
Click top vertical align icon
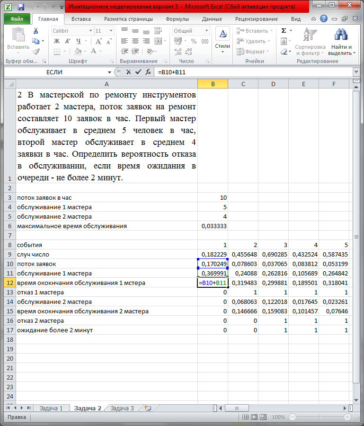pos(124,30)
